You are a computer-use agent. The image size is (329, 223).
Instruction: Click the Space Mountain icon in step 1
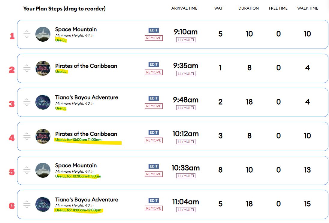tap(43, 34)
